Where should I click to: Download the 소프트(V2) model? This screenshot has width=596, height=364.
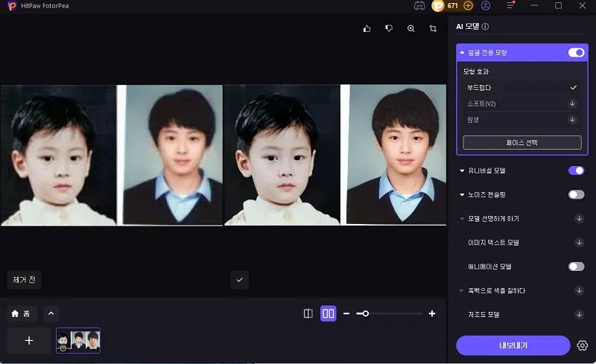click(x=572, y=103)
